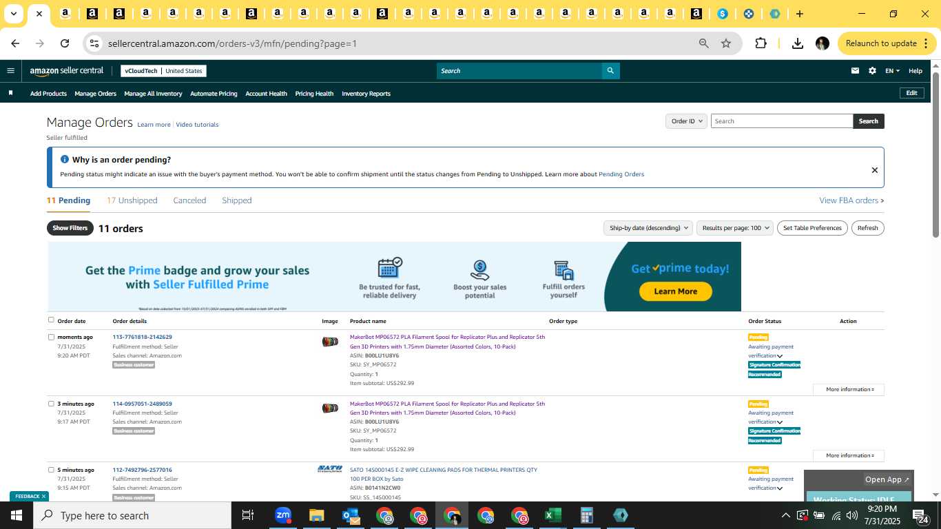Dismiss the 'Why is an order pending?' banner
The image size is (941, 529).
coord(874,170)
